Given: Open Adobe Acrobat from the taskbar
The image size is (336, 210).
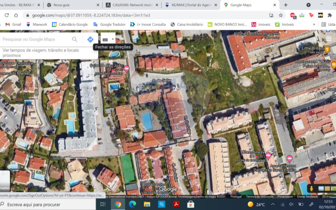Looking at the screenshot, I should [x=177, y=204].
